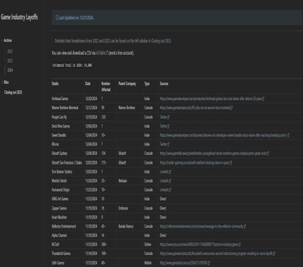
Task: Click external-link icon on Ubisoft Sydney source
Action: click(x=268, y=154)
